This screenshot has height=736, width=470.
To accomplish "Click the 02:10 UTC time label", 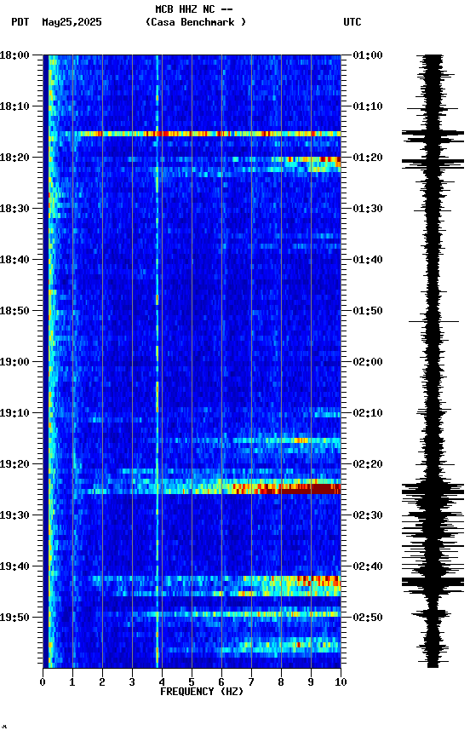I will [x=368, y=413].
